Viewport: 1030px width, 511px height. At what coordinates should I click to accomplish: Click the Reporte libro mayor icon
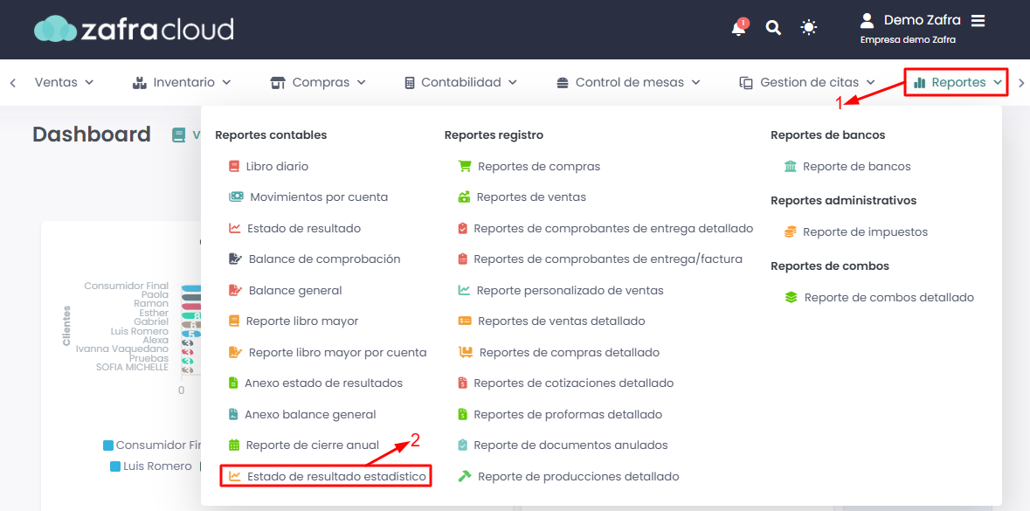click(x=234, y=321)
